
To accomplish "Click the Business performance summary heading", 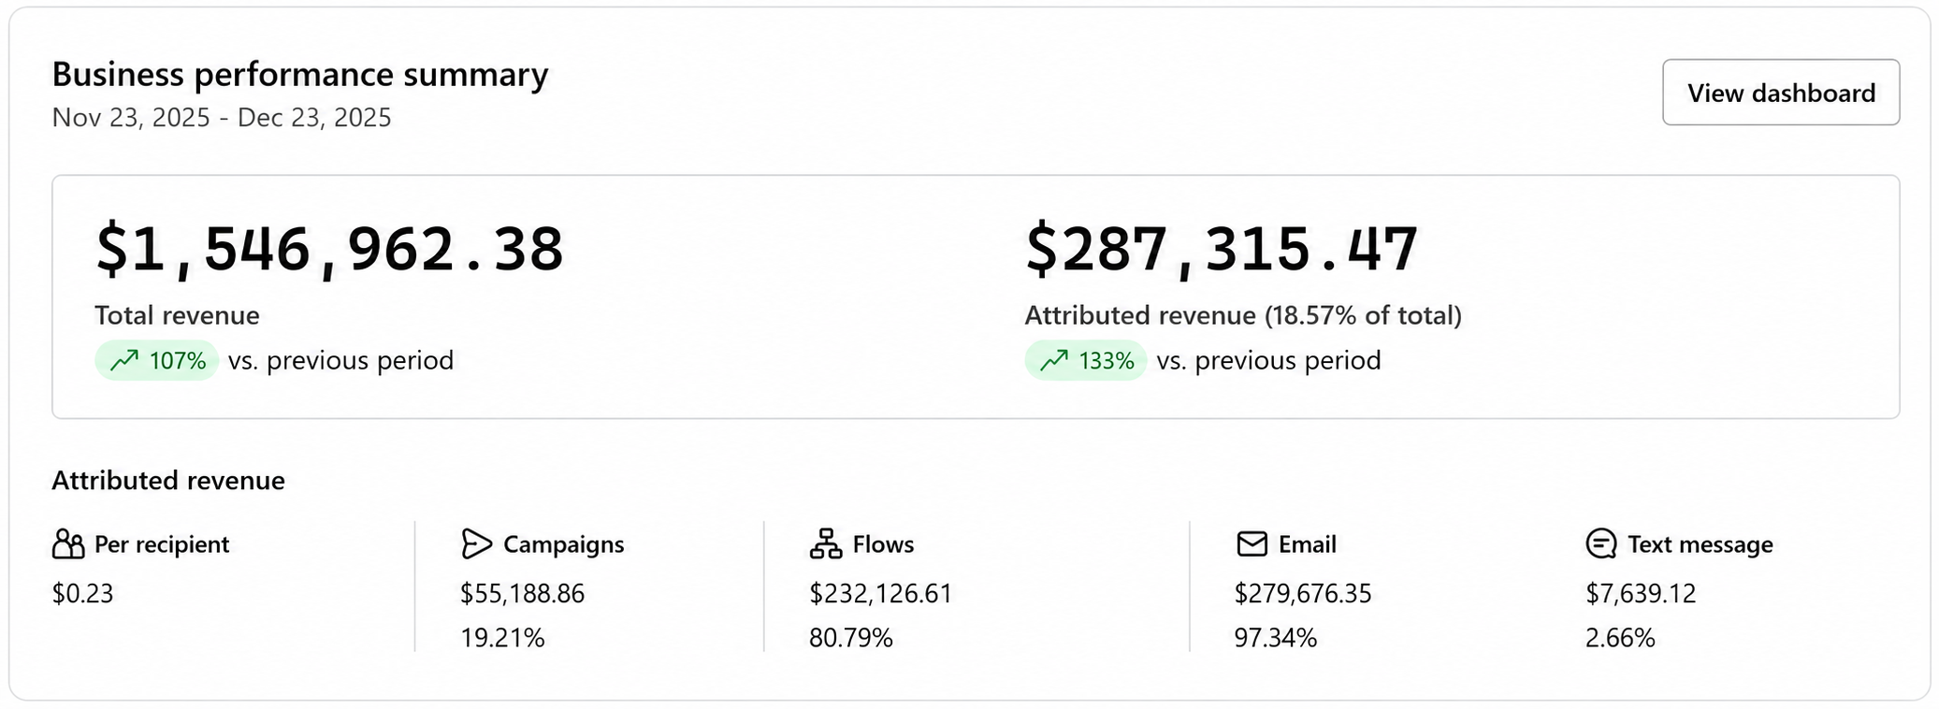I will click(300, 75).
